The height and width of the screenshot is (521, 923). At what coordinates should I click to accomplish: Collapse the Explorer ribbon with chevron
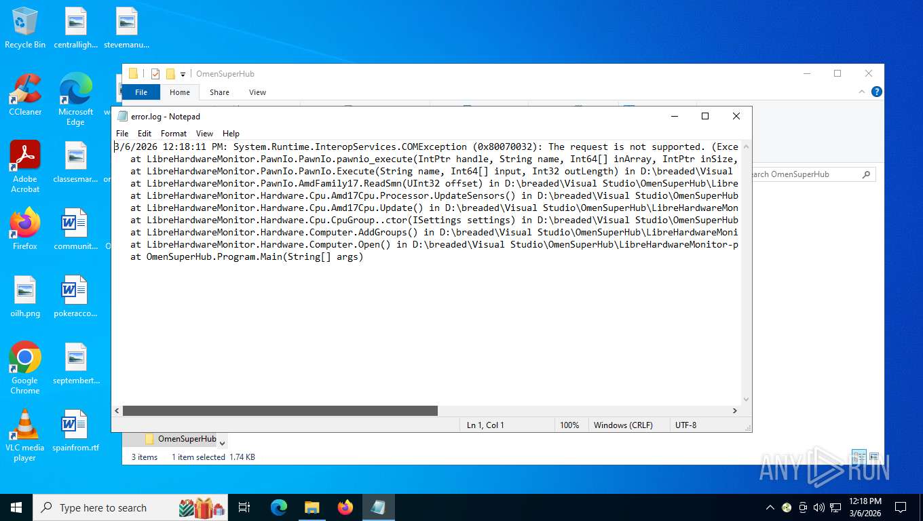coord(863,92)
